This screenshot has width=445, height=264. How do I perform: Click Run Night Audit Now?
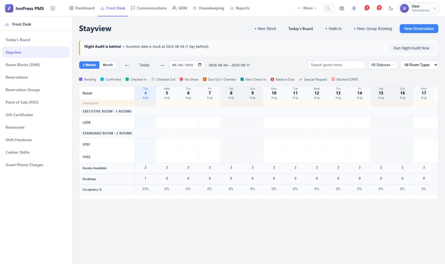click(x=411, y=48)
